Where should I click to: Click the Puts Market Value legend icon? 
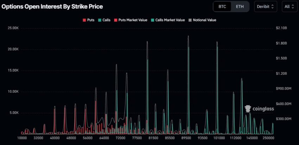tap(115, 20)
